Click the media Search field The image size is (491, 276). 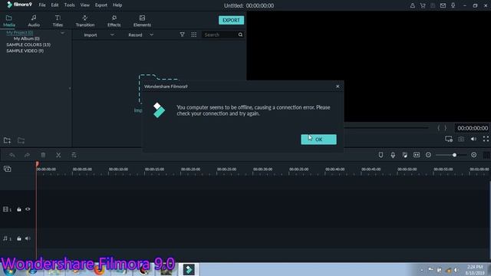219,34
